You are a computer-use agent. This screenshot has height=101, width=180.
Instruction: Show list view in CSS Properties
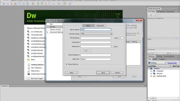[x=152, y=53]
